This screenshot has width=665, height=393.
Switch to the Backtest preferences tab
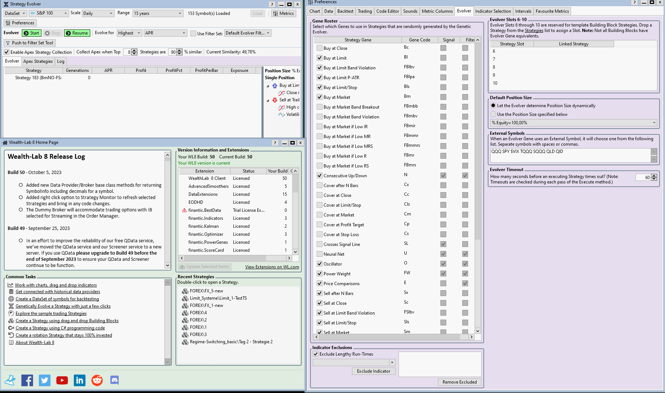(345, 11)
